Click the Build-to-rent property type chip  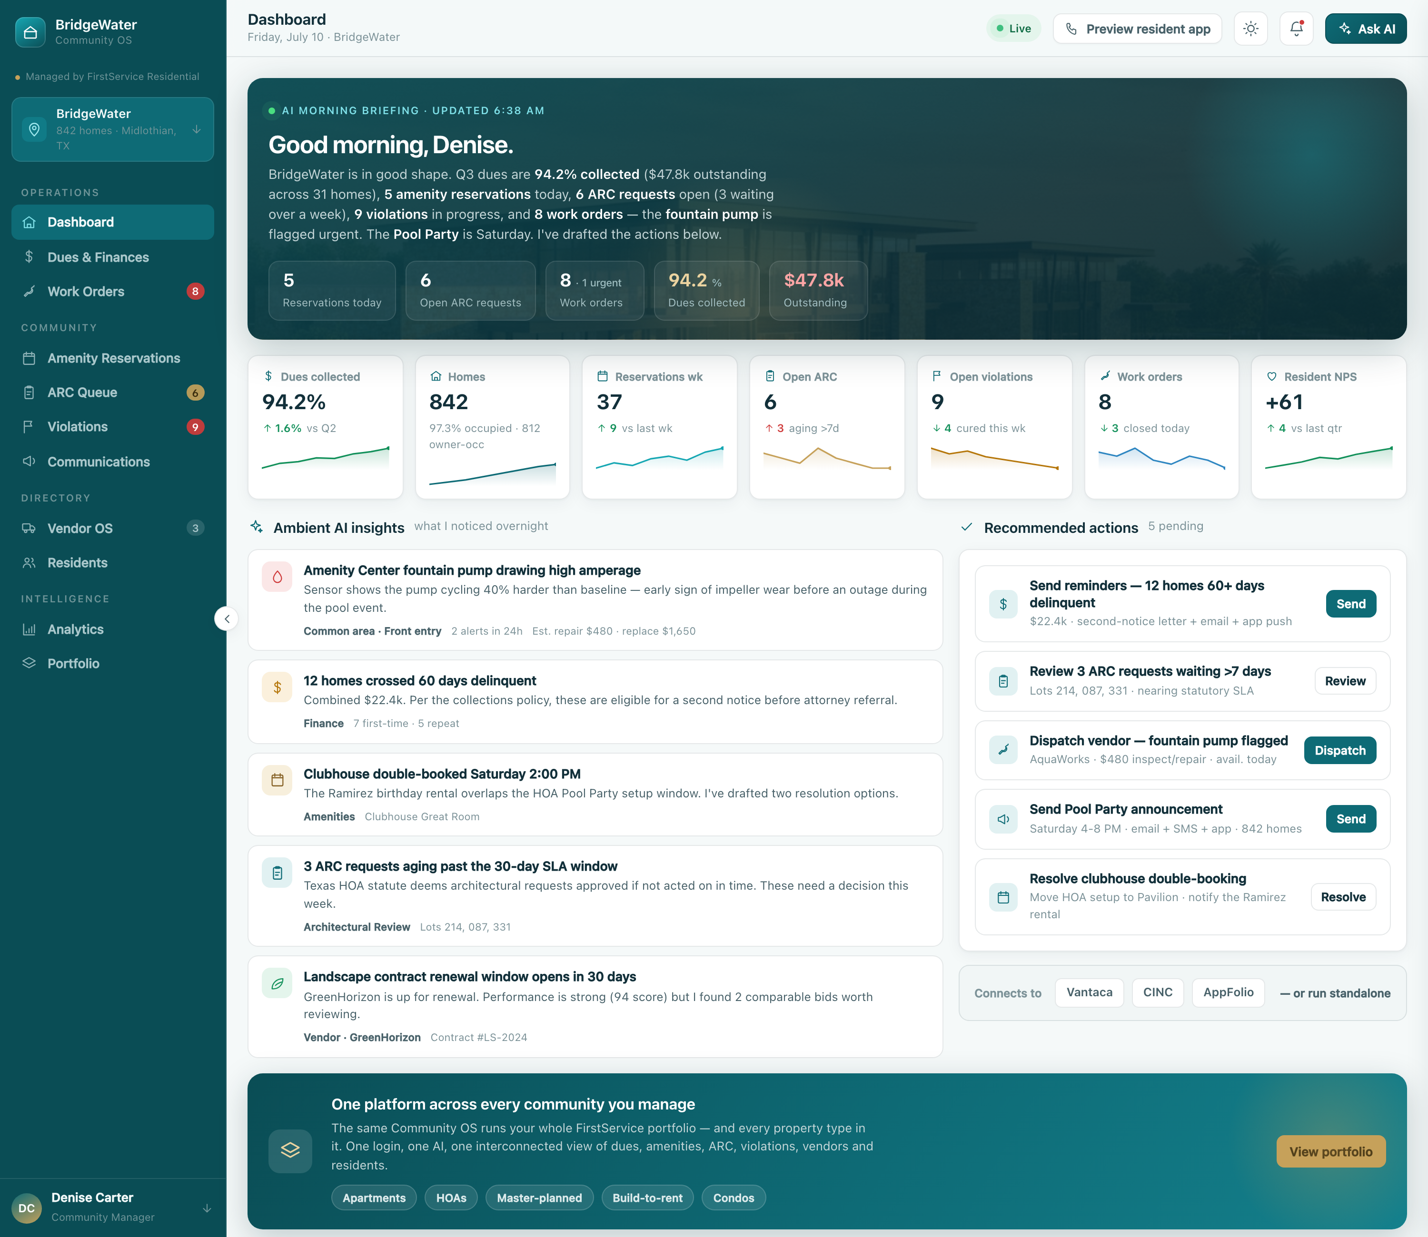[647, 1198]
